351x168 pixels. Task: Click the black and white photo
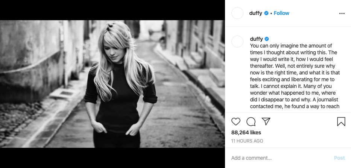tap(112, 84)
